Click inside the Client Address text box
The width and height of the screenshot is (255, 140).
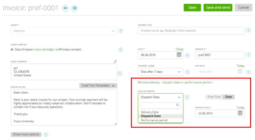coord(64,72)
